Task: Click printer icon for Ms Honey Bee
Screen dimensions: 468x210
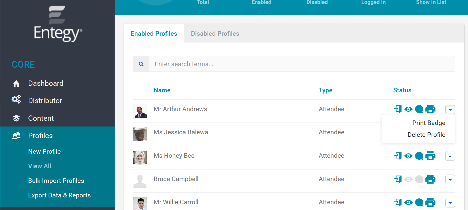Action: (430, 156)
